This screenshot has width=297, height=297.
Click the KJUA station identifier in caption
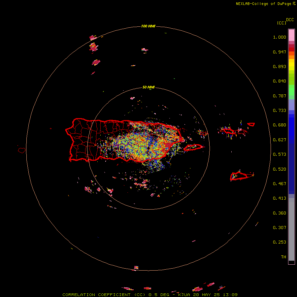[184, 295]
